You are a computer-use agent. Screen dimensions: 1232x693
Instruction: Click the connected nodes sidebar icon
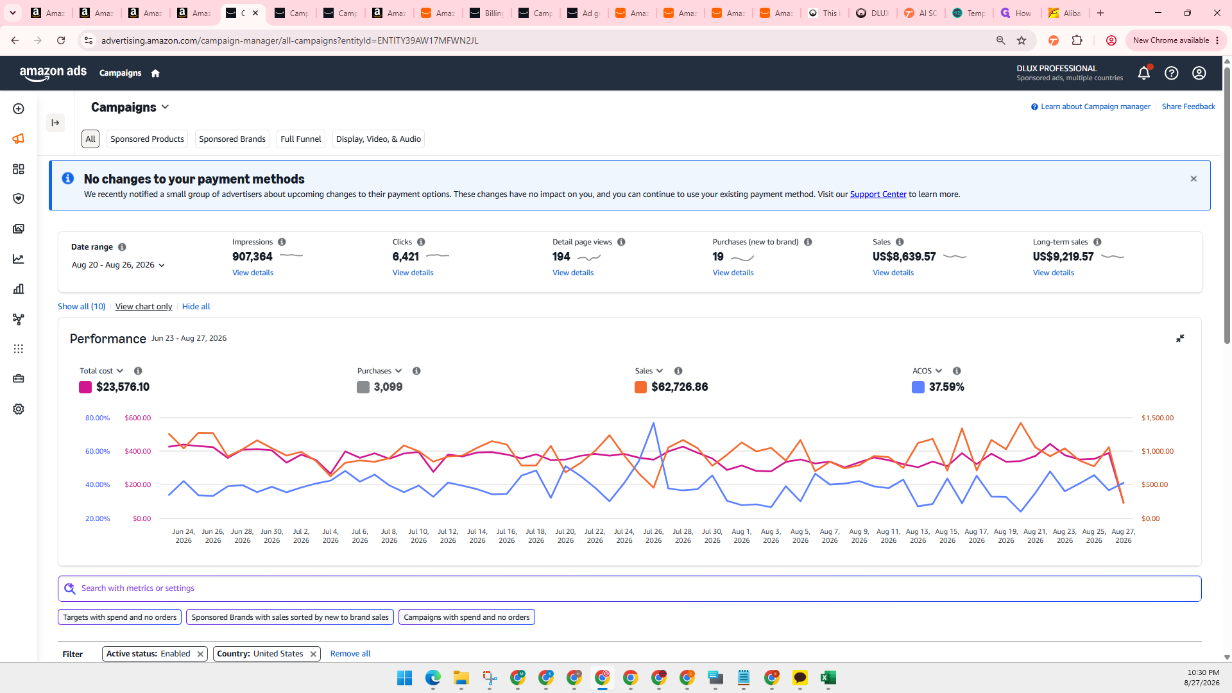point(19,319)
